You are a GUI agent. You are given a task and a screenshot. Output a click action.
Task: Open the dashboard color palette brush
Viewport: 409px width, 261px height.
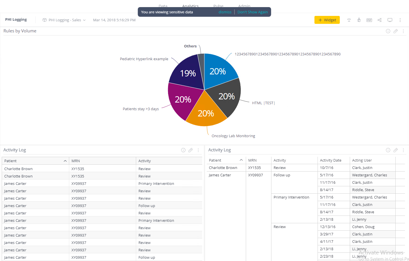click(x=359, y=20)
